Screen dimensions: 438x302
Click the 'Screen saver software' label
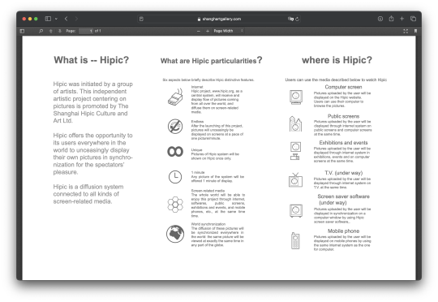[x=343, y=196]
